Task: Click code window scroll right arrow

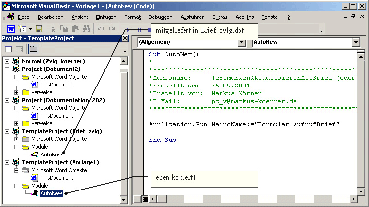Action: click(353, 199)
